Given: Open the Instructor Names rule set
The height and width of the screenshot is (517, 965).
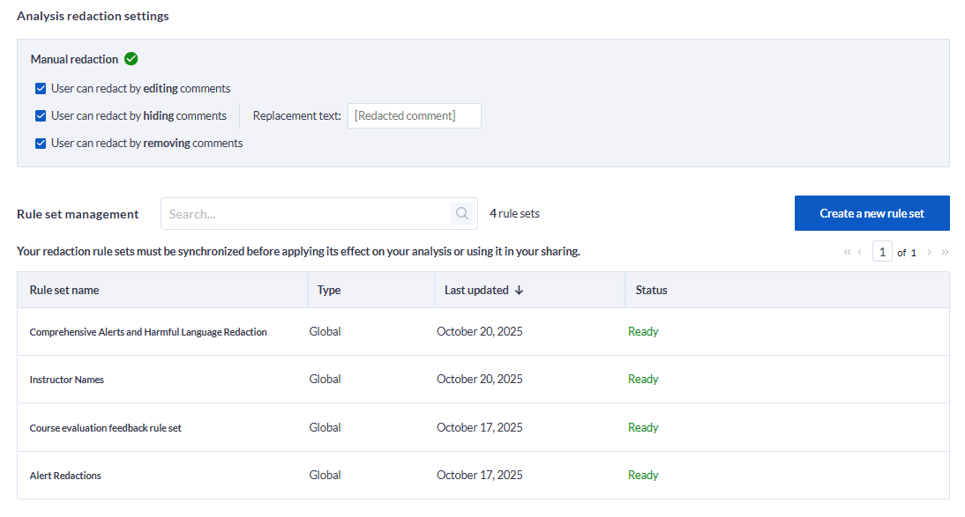Looking at the screenshot, I should (66, 379).
